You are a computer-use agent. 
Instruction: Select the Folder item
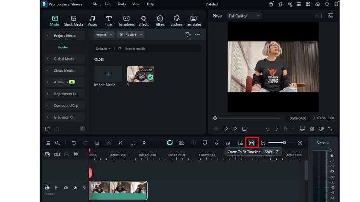point(63,47)
